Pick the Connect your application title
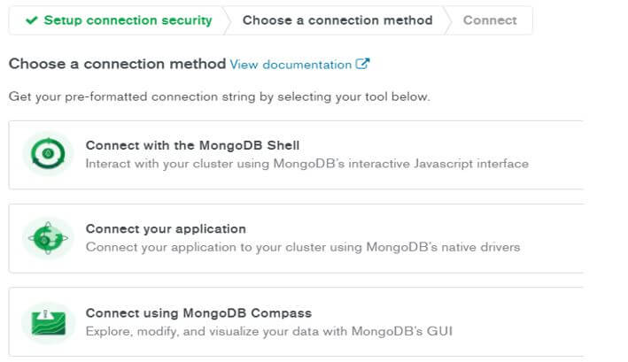Screen dimensions: 628x362 (166, 228)
